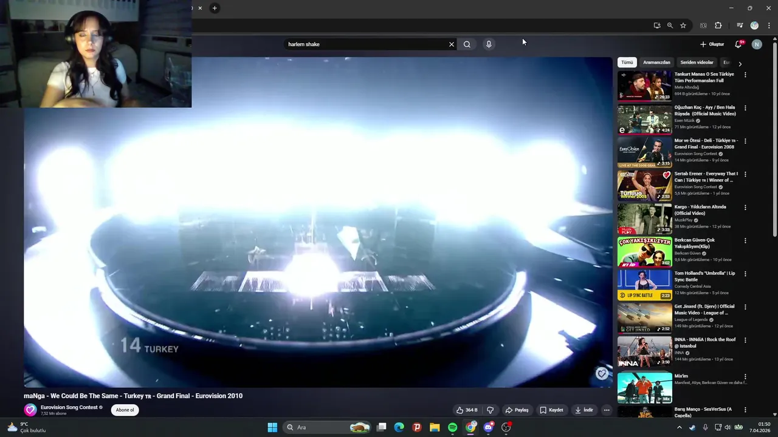The height and width of the screenshot is (437, 778).
Task: Open the translate extension icon in toolbar
Action: click(x=703, y=25)
